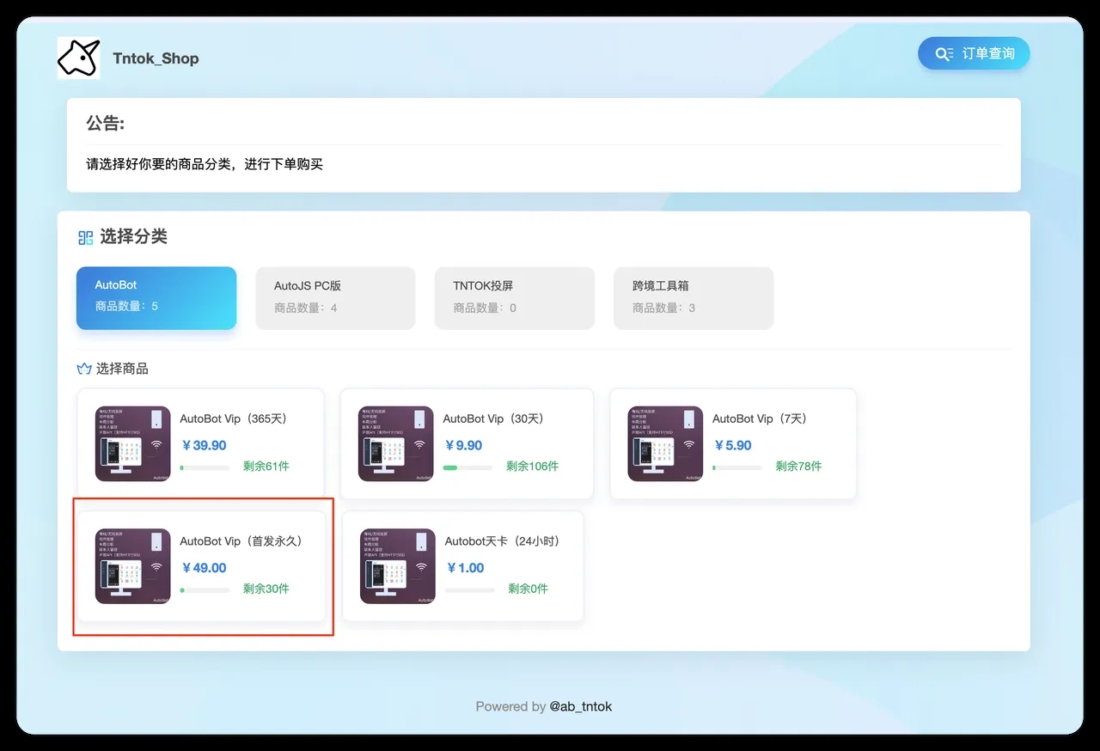Click AutoBot Vip（30天）product image
Screen dimensions: 1100x751
pos(396,443)
